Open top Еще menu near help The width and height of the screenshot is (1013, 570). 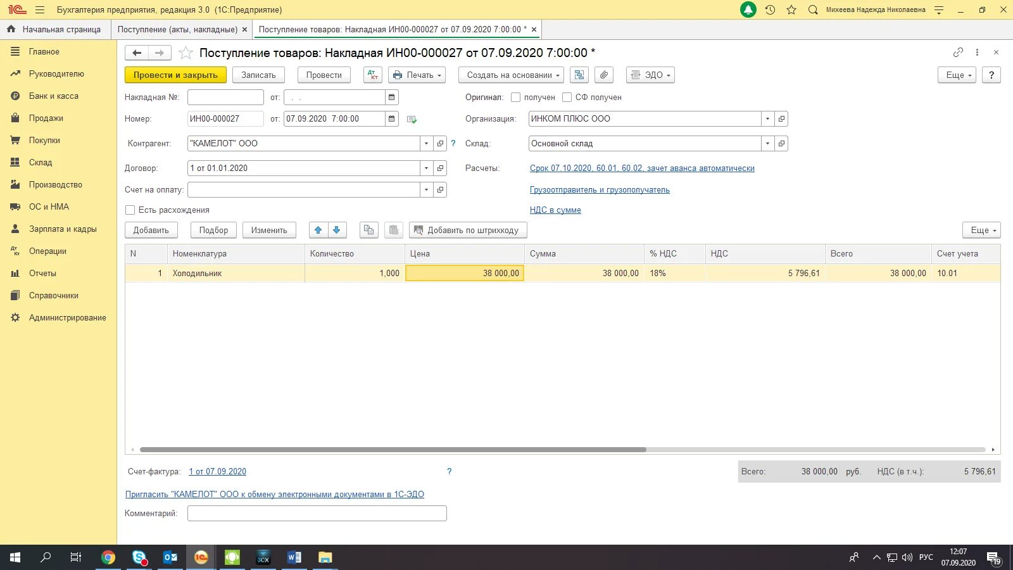point(957,75)
